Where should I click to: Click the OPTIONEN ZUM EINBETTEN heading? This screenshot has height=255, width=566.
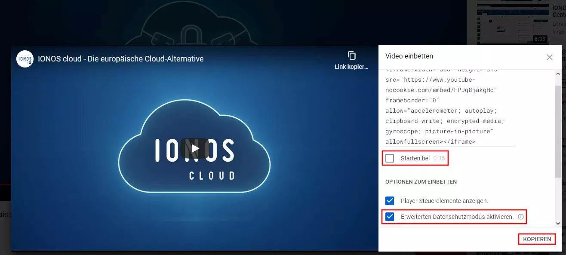coord(421,182)
